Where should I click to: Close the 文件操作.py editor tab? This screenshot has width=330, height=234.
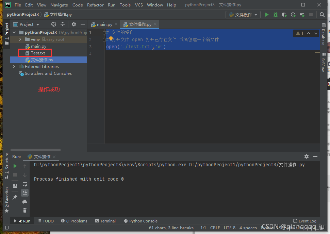coord(155,24)
